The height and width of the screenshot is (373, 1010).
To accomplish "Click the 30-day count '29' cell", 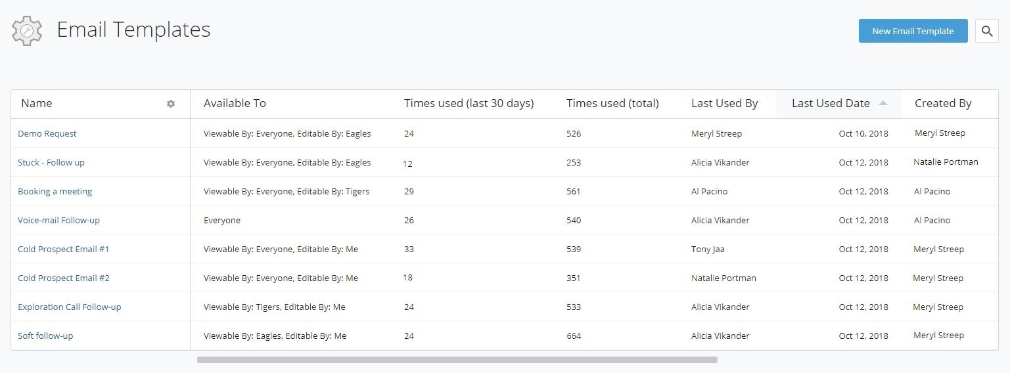I will pos(409,191).
